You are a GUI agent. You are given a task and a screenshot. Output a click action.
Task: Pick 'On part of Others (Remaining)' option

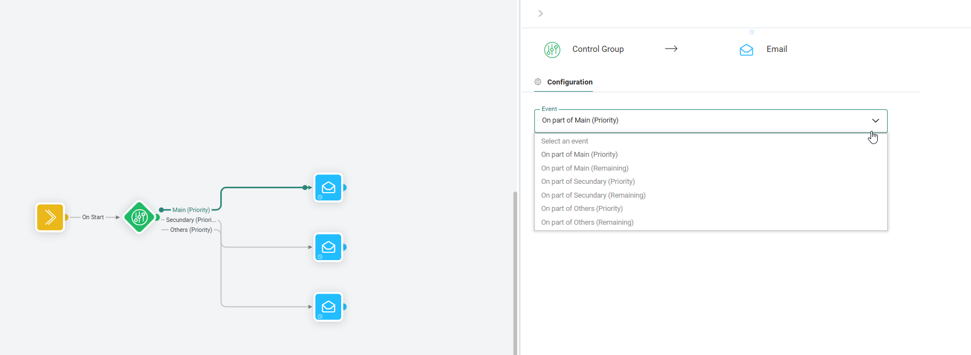(x=587, y=222)
